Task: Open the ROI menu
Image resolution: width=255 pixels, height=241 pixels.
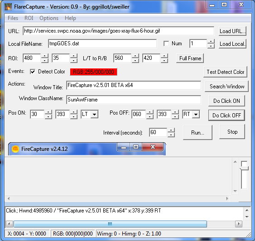Action: tap(29, 18)
